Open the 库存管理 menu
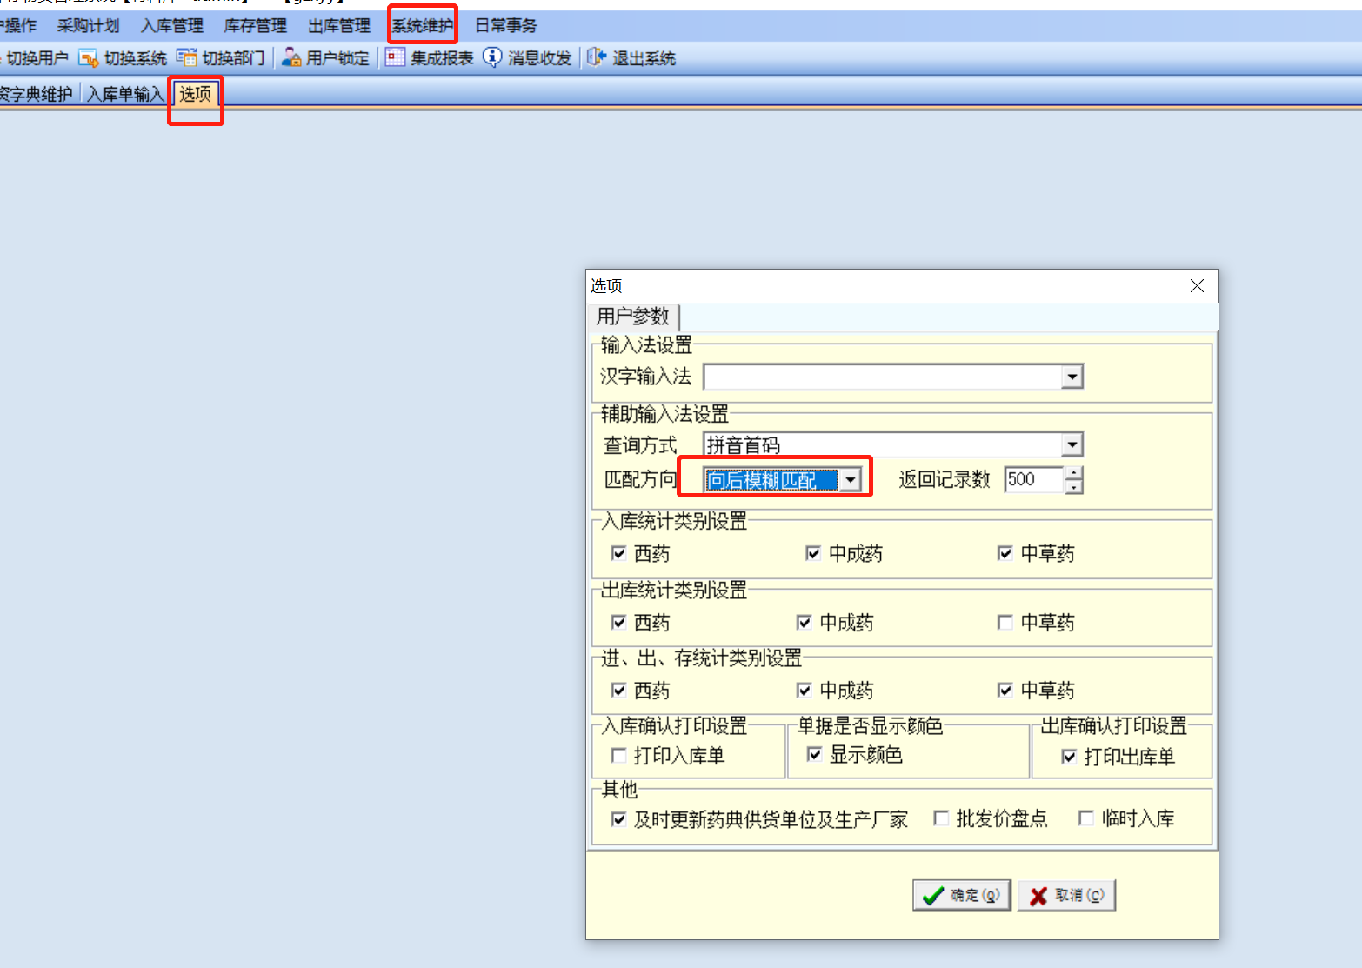 click(256, 26)
